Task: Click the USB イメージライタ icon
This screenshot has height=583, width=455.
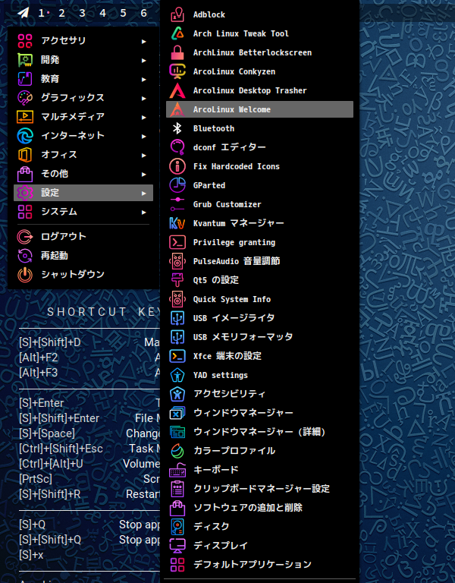Action: 177,318
